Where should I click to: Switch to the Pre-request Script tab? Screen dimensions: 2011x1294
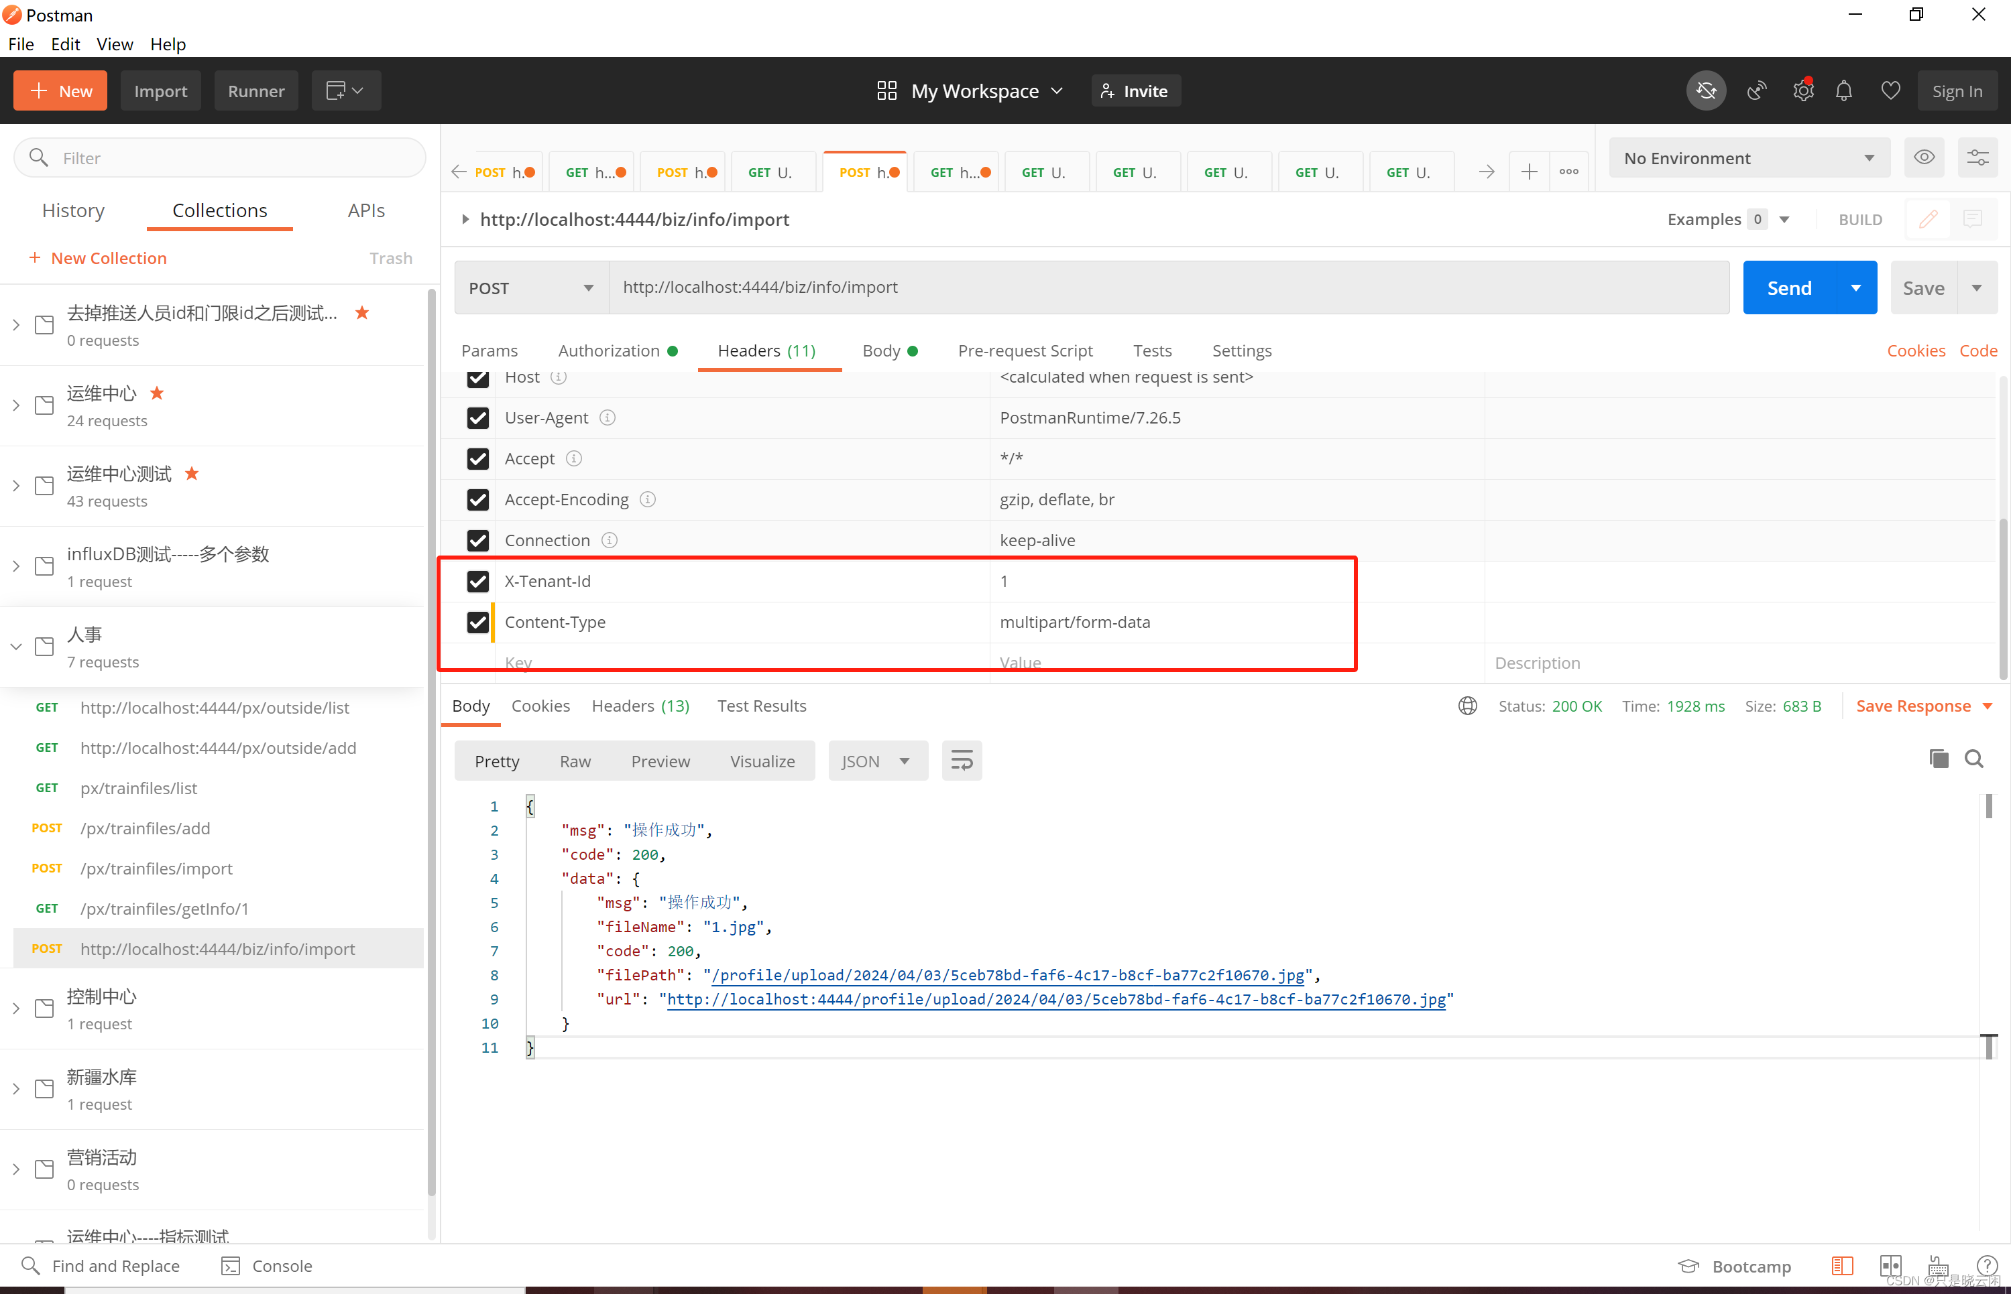[x=1025, y=350]
